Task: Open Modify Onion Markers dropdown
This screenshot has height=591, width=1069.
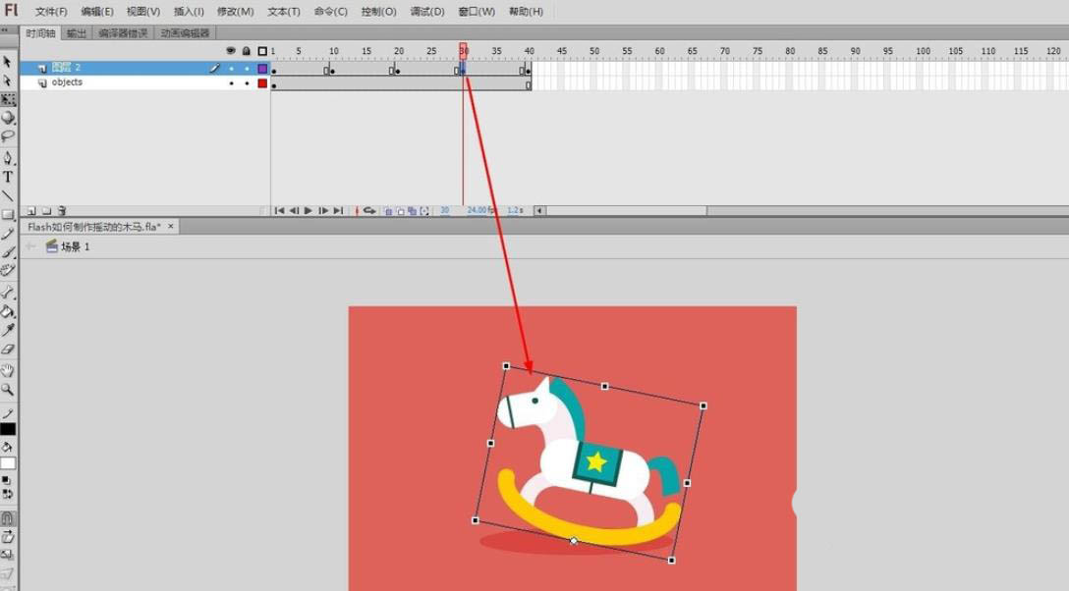Action: coord(424,211)
